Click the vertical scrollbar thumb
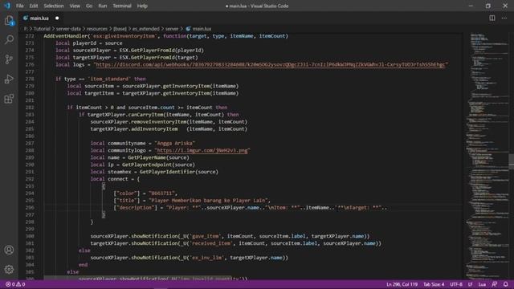Viewport: 514px width, 289px height. (511, 161)
